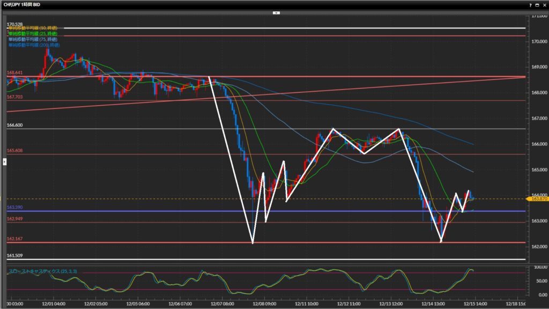549x309 pixels.
Task: Click the 165.608 horizontal line label
Action: pyautogui.click(x=14, y=151)
